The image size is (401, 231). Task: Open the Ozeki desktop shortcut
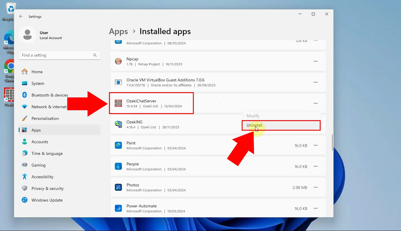[x=9, y=97]
